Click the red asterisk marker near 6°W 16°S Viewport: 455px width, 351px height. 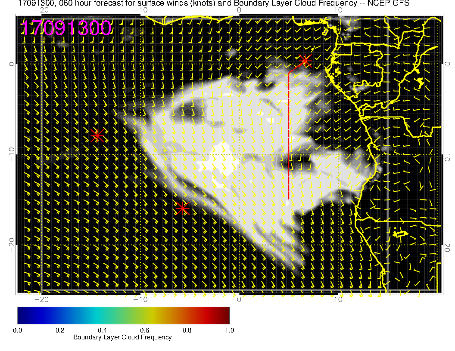[x=183, y=208]
